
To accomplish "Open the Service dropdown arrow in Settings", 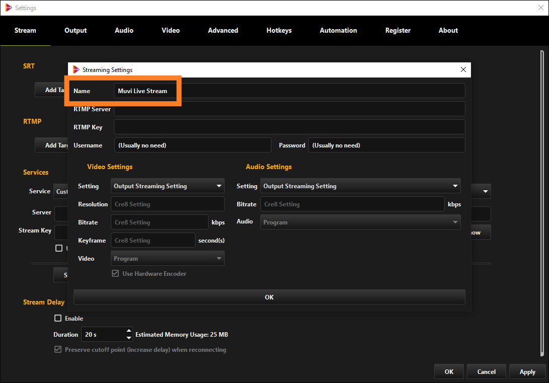I will (x=485, y=191).
